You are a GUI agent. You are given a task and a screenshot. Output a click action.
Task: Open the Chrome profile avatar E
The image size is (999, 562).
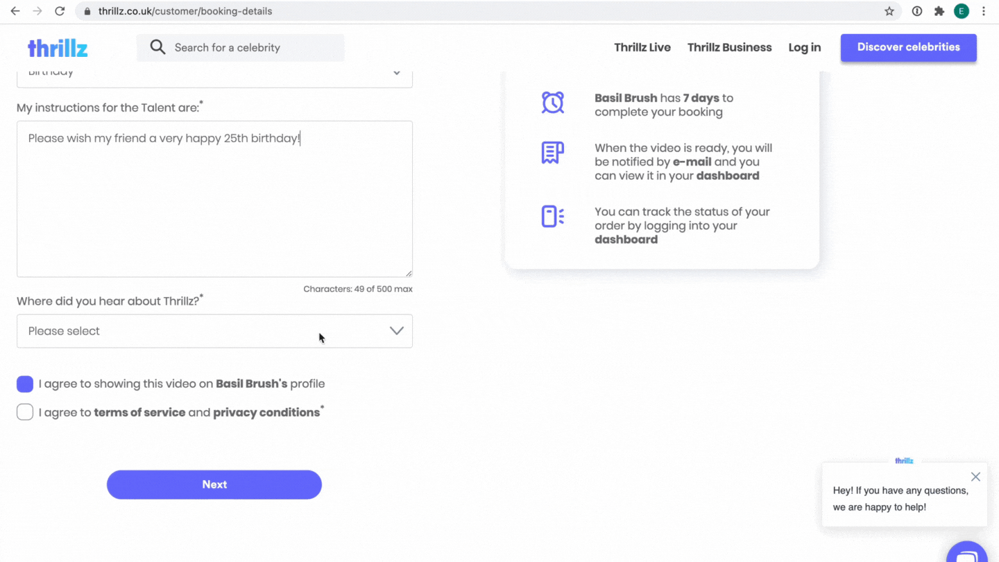[962, 11]
